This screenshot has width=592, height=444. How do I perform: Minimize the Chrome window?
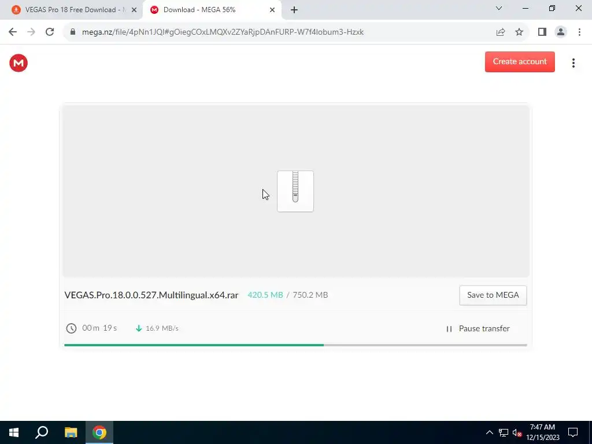point(525,8)
